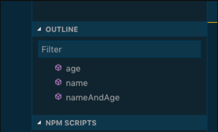Click the variable symbol icon next to name
The image size is (218, 132).
[x=58, y=82]
